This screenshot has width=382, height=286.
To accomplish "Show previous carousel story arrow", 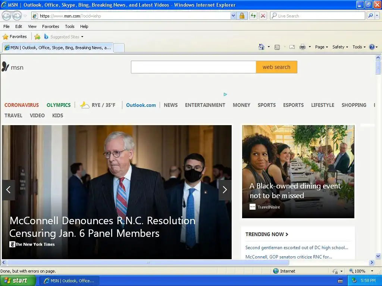I will [9, 190].
